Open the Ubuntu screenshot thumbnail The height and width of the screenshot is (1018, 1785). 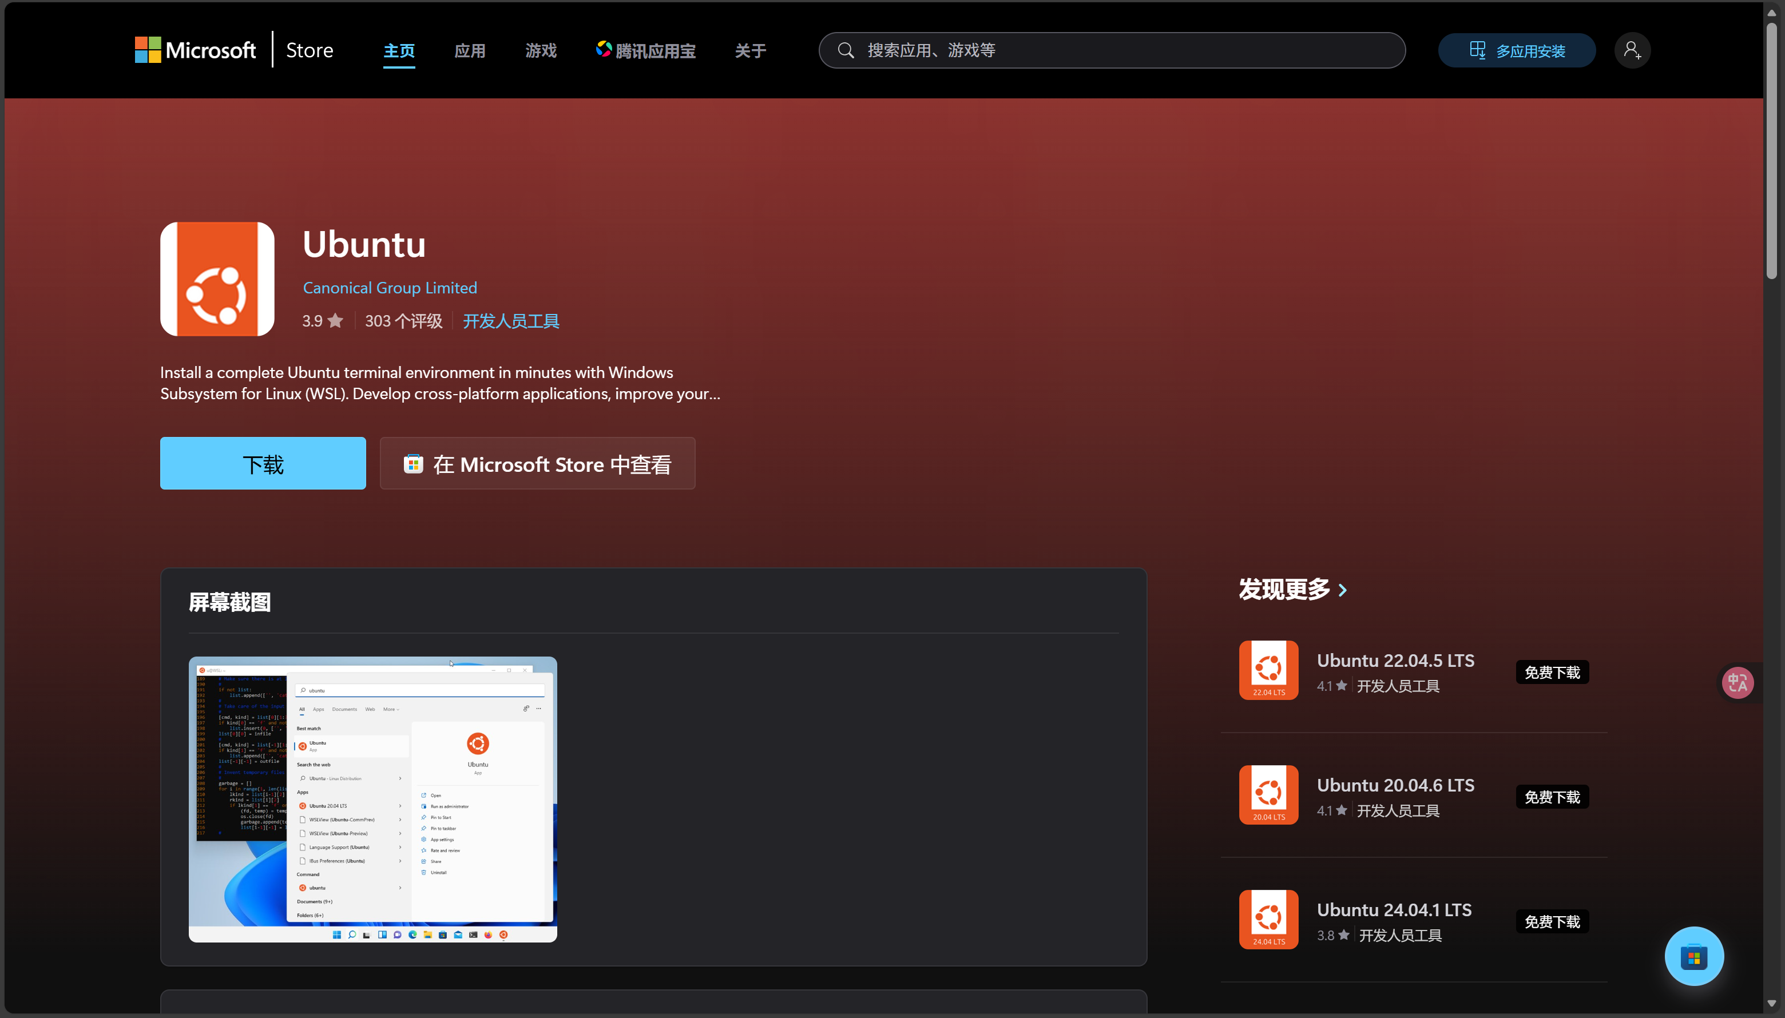(x=373, y=799)
